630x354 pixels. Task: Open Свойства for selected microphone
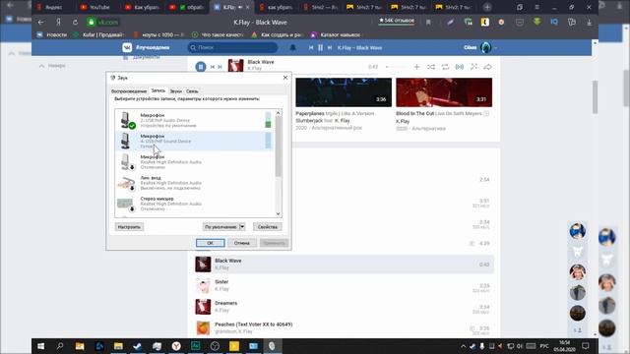(x=267, y=227)
